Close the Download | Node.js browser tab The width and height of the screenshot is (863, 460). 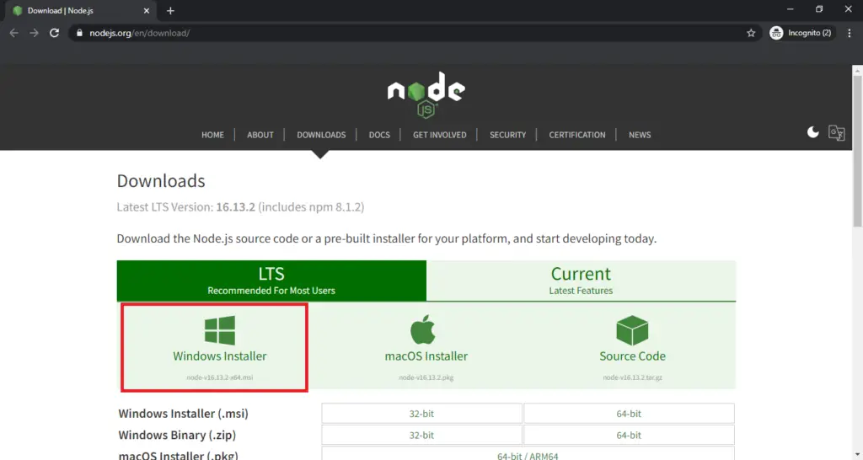[146, 11]
